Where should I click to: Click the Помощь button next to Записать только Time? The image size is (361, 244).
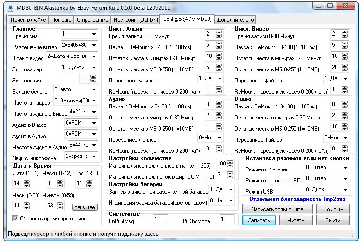[333, 209]
